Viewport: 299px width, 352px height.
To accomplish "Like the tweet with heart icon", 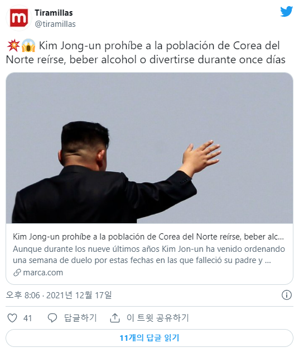I will (x=12, y=318).
